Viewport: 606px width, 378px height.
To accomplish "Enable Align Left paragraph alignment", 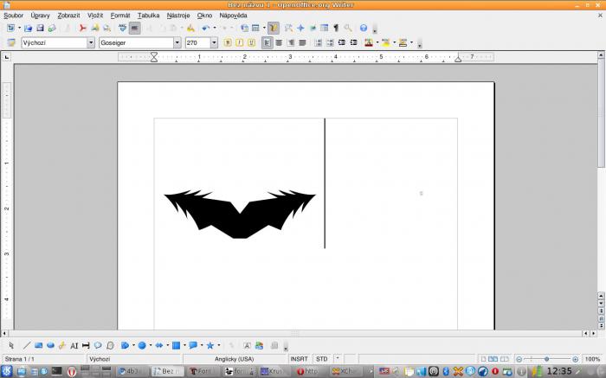I will [x=267, y=43].
